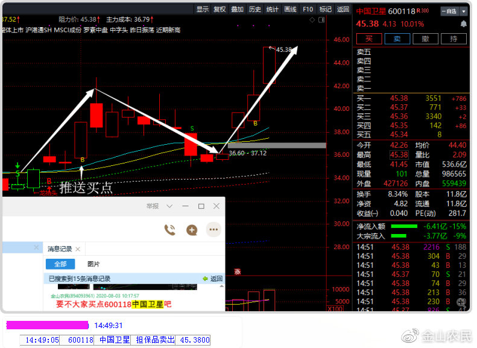Click the 昨日振荡 tag

click(142, 30)
